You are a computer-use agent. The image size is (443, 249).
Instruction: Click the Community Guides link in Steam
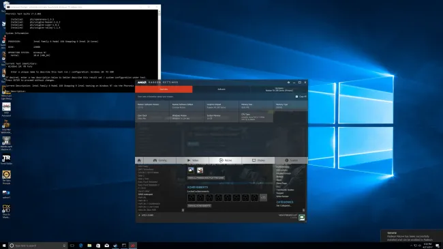tap(285, 190)
